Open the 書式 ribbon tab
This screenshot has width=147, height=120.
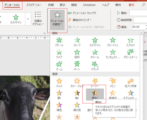click(x=131, y=5)
